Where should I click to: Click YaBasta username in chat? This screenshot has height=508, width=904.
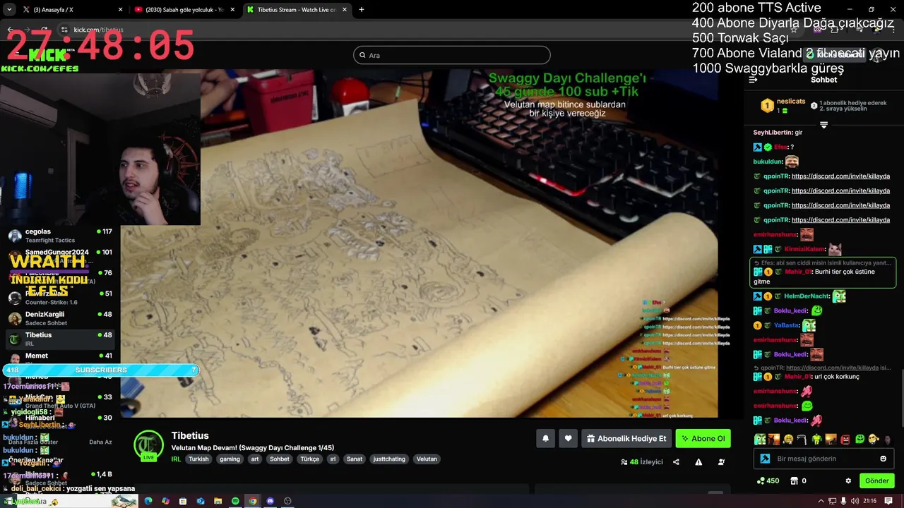[786, 325]
